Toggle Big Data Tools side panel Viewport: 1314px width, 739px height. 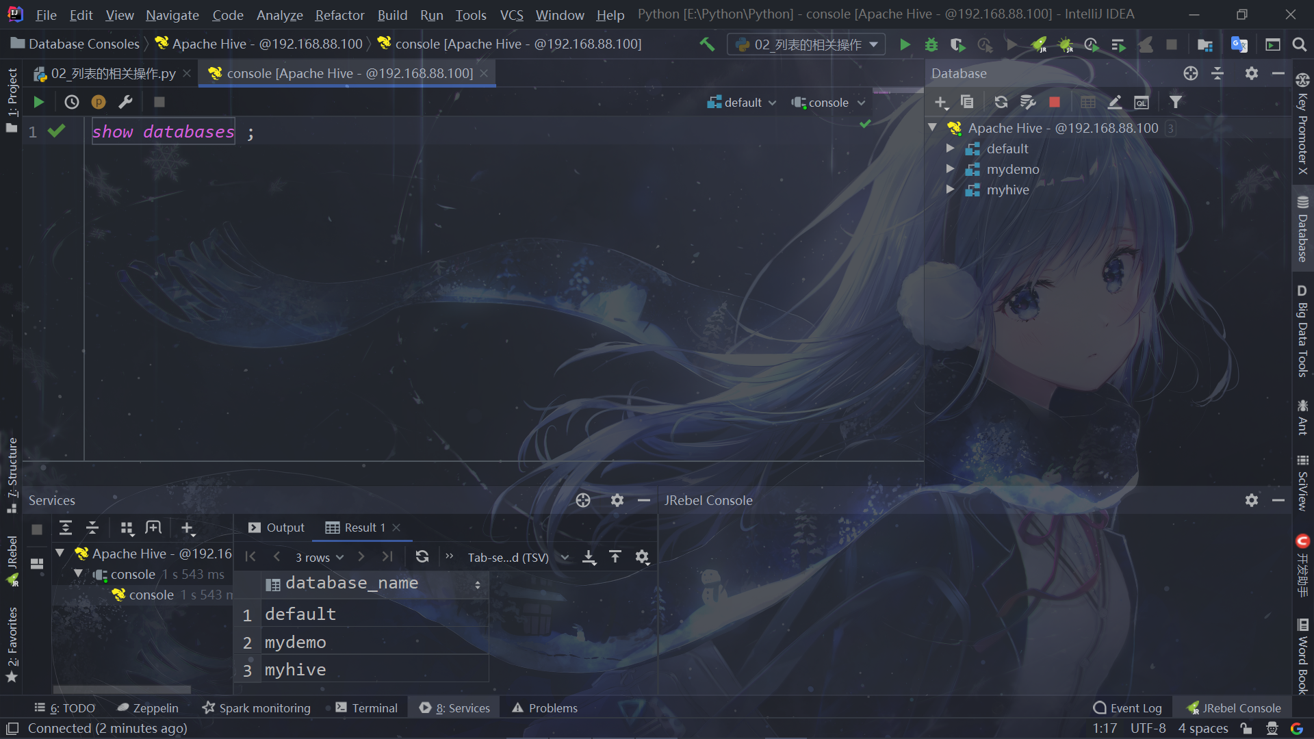click(1302, 330)
